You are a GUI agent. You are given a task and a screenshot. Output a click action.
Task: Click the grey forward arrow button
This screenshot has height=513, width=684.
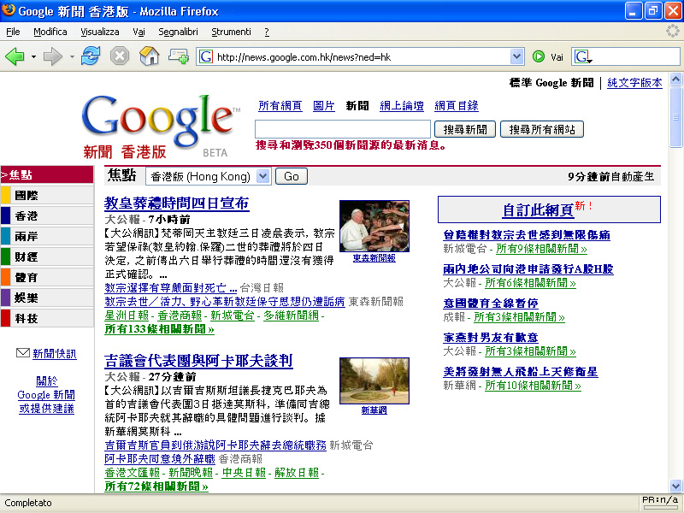pos(53,56)
